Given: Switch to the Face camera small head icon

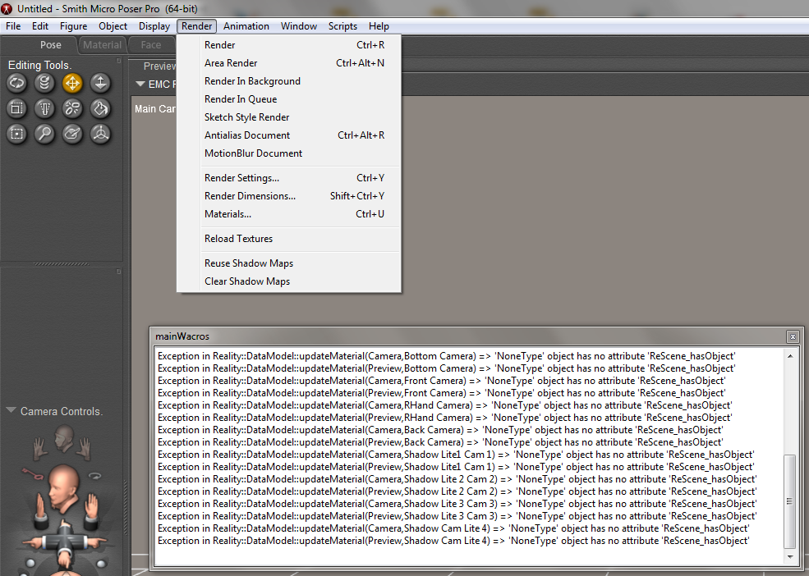Looking at the screenshot, I should 64,438.
